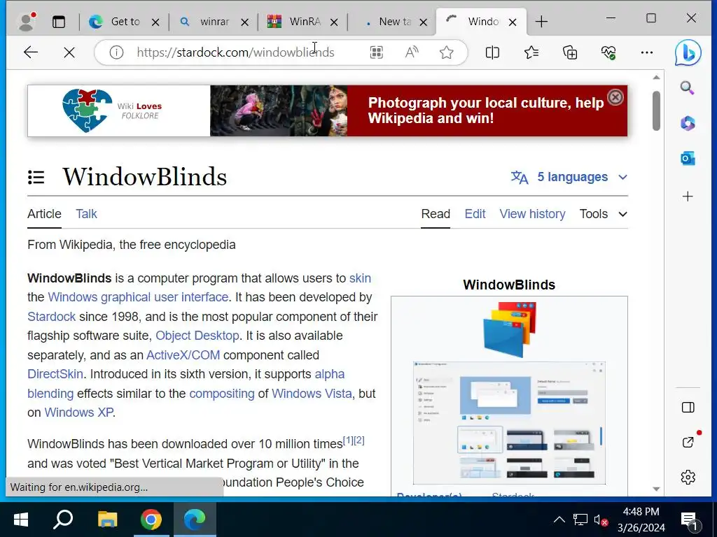Viewport: 717px width, 537px height.
Task: Open link in external window sidebar icon
Action: [x=688, y=442]
